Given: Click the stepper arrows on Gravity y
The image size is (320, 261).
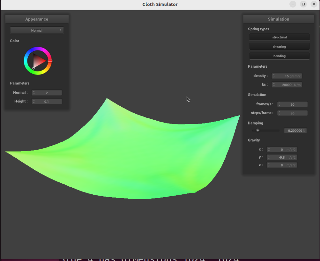Looking at the screenshot, I should pos(269,157).
